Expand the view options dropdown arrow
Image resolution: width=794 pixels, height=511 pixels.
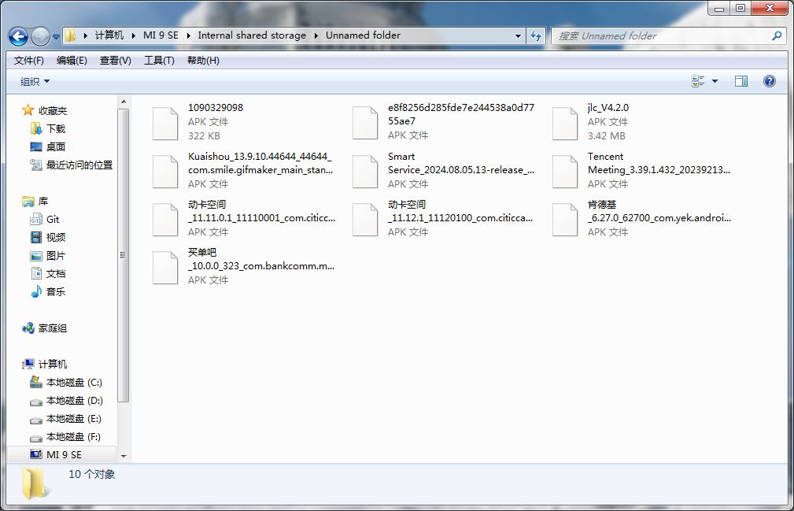coord(715,81)
